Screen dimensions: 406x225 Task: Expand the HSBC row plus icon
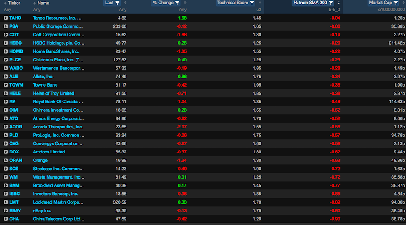click(5, 43)
